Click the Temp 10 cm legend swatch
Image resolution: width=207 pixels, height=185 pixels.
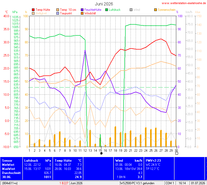(58, 10)
